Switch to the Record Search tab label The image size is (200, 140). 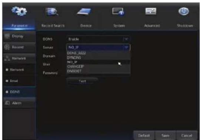tap(53, 26)
